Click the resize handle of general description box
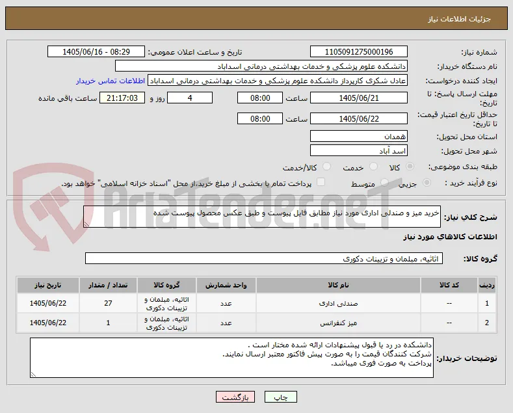Screen dimensions: 513x413 click(x=86, y=224)
